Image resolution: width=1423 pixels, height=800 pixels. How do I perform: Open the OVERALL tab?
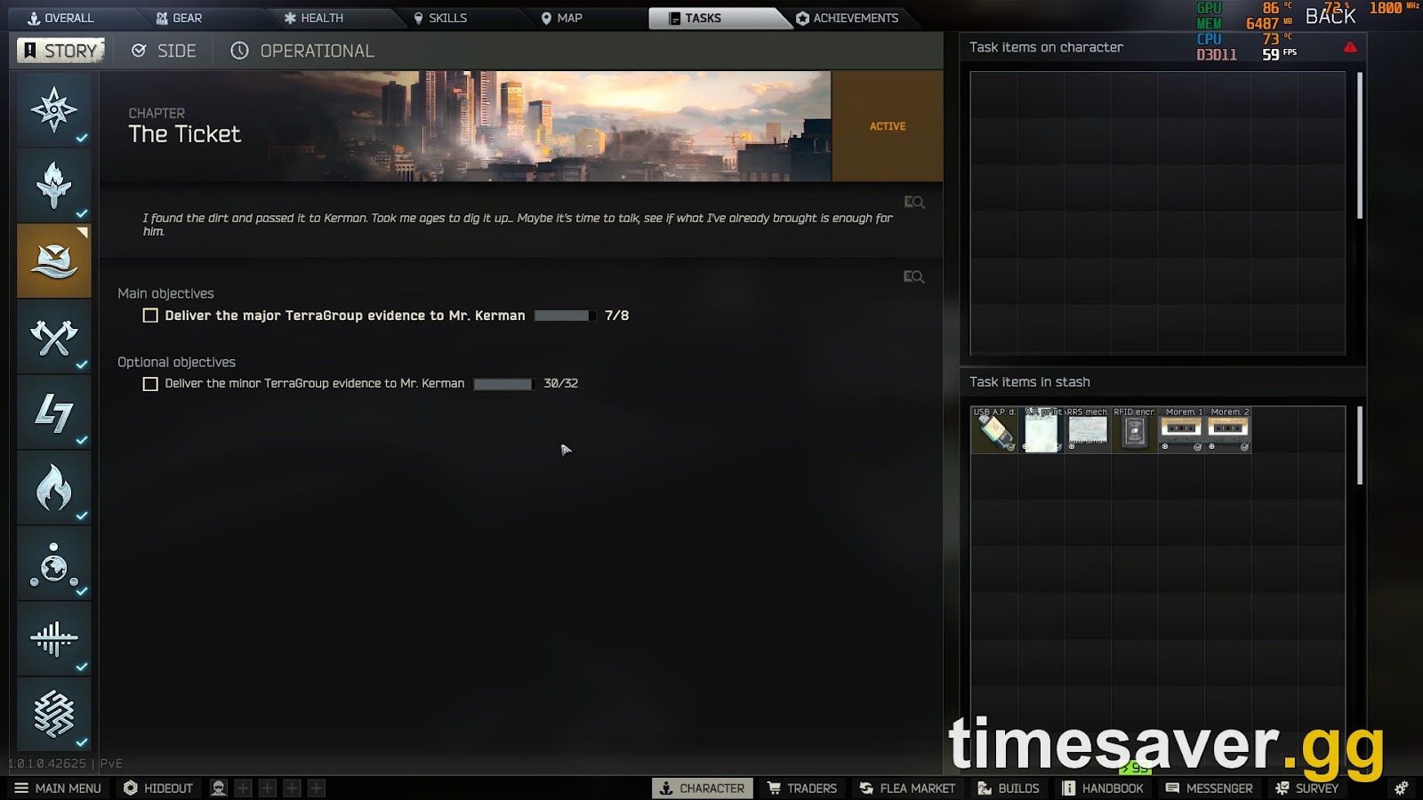point(60,18)
